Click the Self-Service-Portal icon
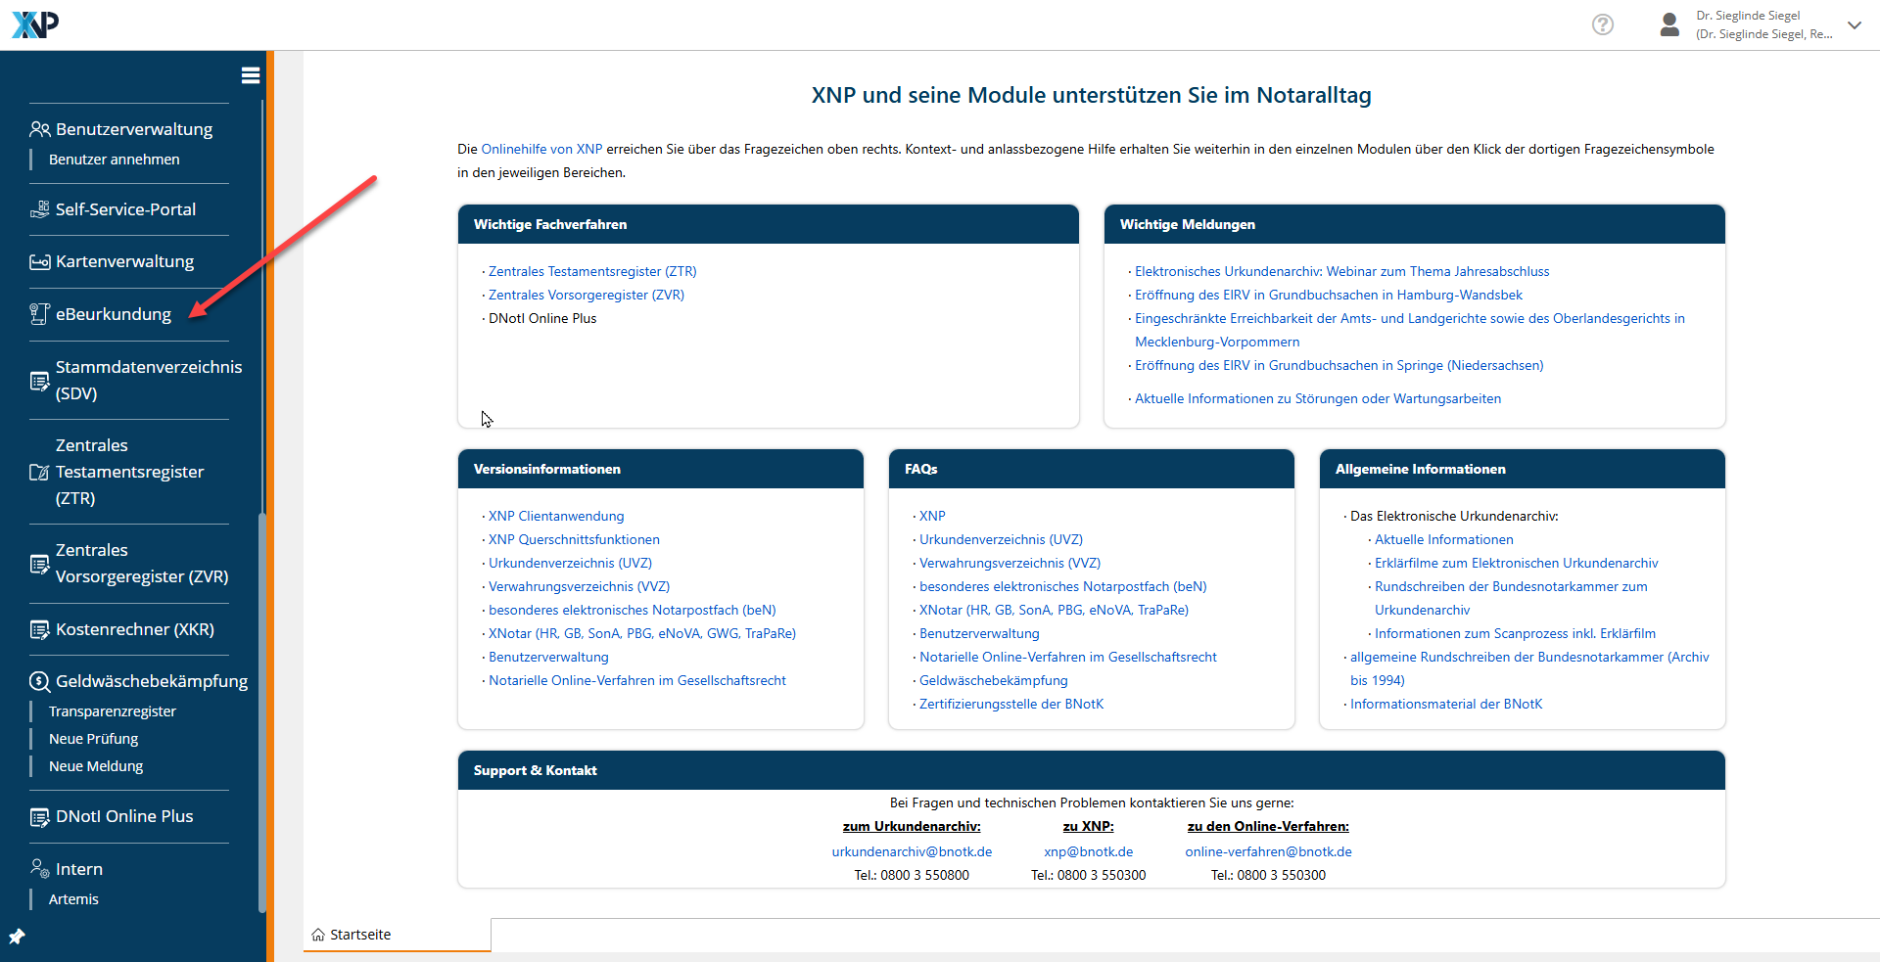The width and height of the screenshot is (1880, 962). coord(39,209)
